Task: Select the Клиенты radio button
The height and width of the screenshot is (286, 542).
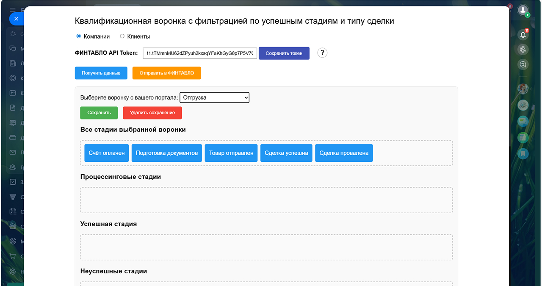Action: (x=122, y=36)
